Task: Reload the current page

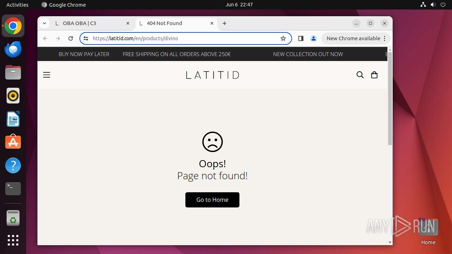Action: (x=71, y=38)
